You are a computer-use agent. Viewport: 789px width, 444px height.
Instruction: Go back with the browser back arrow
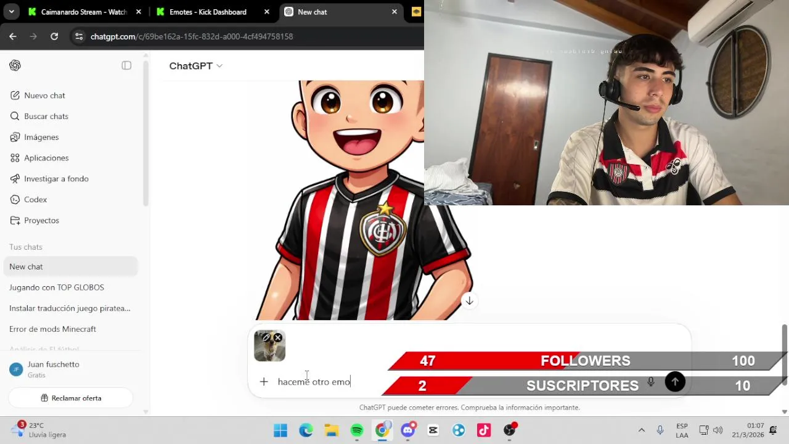(12, 36)
